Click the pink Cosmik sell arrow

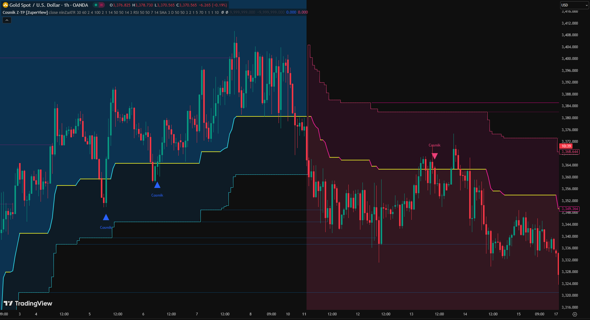click(434, 156)
